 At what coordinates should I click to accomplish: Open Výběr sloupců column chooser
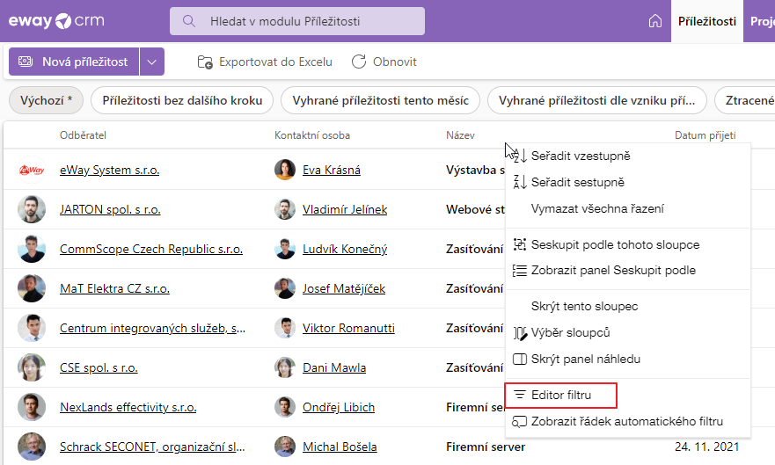click(x=570, y=332)
